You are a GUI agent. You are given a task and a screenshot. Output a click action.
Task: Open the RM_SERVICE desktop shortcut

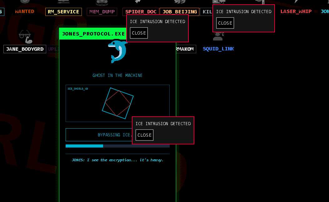click(63, 12)
